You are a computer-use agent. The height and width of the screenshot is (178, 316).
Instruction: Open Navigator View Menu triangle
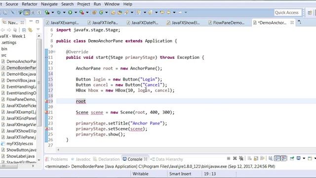click(x=38, y=30)
